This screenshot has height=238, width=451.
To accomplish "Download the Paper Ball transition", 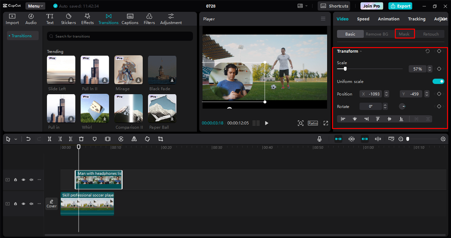I will point(172,119).
